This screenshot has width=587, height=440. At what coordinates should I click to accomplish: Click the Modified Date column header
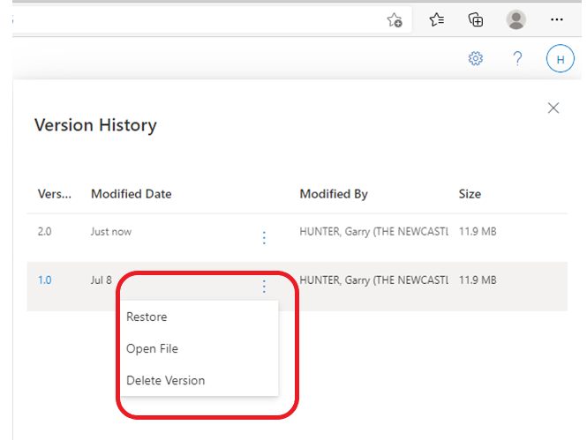tap(131, 194)
